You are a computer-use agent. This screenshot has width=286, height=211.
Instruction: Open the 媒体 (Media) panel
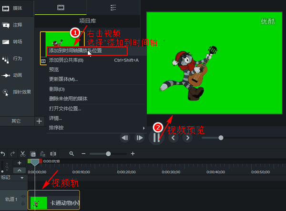pos(17,8)
